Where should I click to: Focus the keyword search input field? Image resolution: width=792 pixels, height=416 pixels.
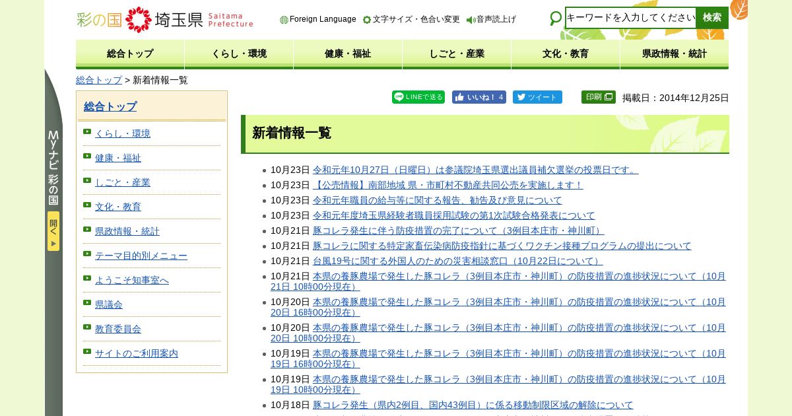630,18
